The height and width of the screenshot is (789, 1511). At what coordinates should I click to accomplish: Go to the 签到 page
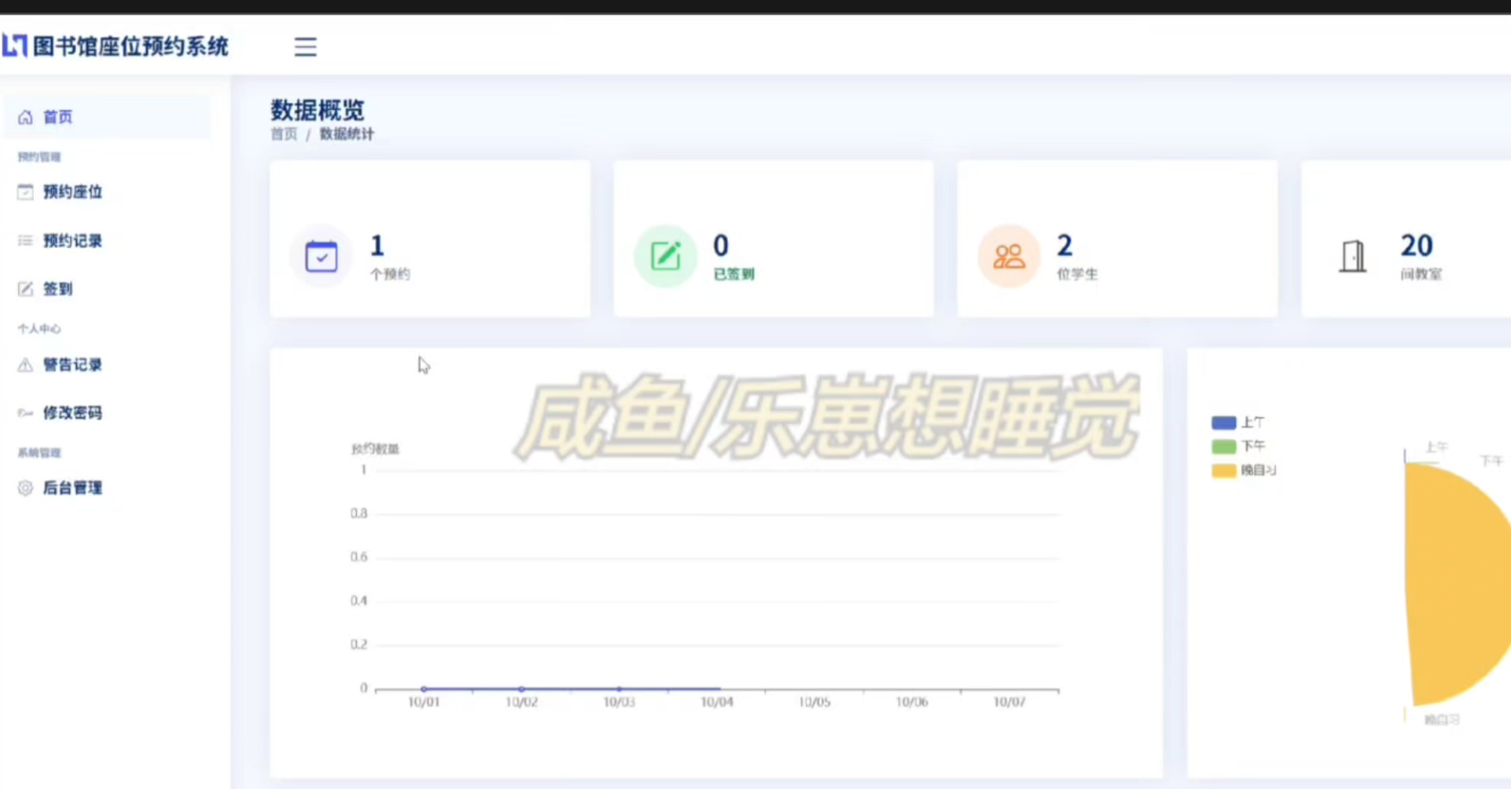tap(57, 289)
